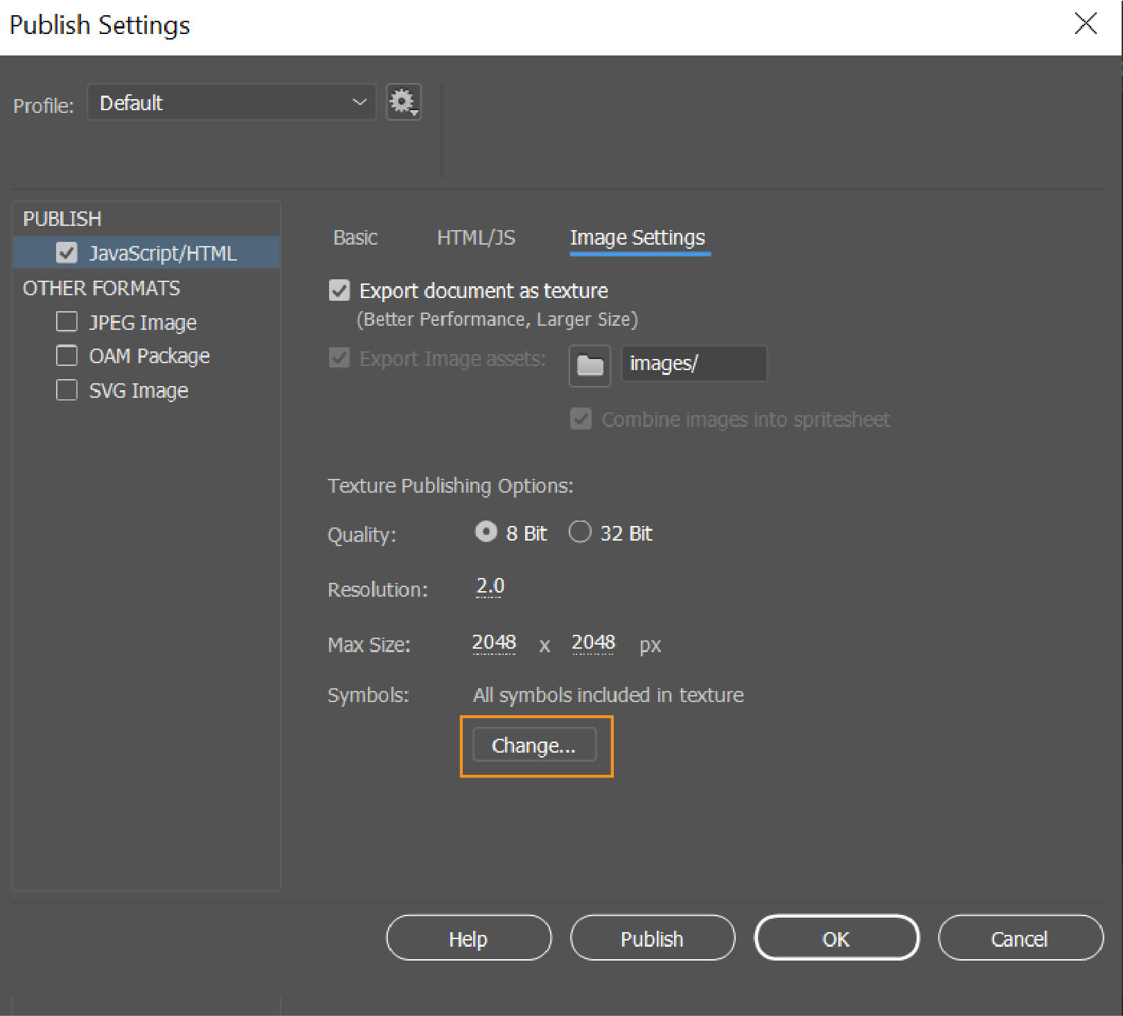Screen dimensions: 1123x1016
Task: Disable JavaScript/HTML publishing
Action: coord(67,253)
